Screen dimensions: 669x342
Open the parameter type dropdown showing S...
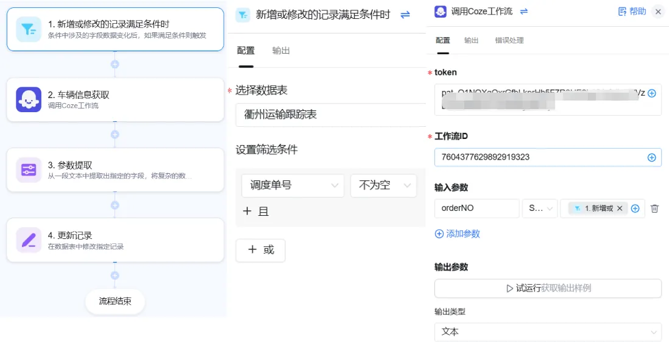[540, 208]
